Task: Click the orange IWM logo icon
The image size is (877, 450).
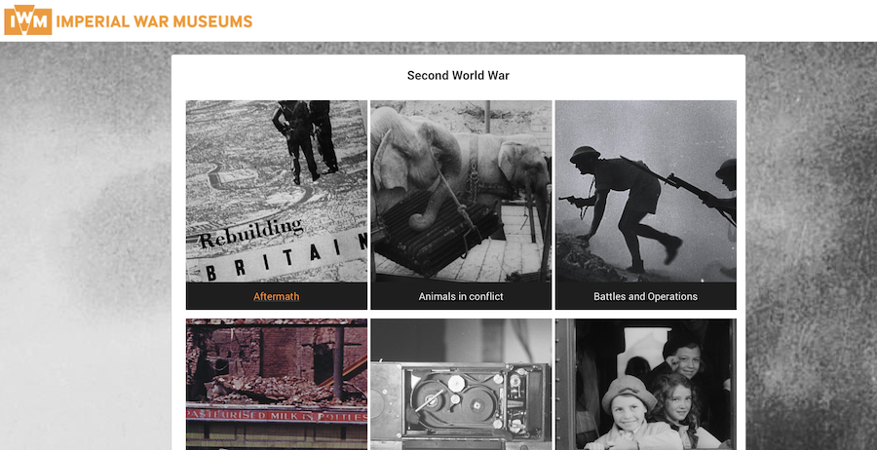Action: pos(28,20)
